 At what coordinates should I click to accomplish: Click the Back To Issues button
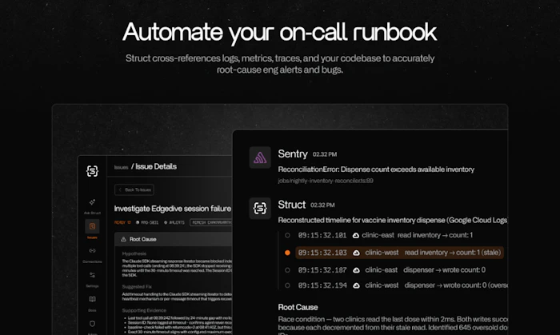(x=134, y=189)
